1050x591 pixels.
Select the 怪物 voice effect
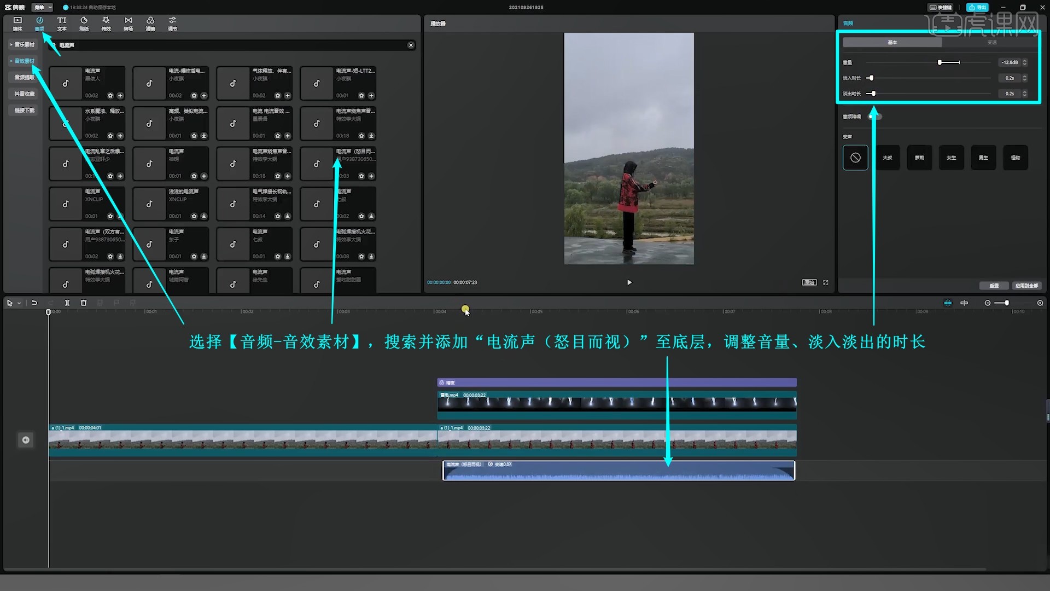pyautogui.click(x=1016, y=158)
